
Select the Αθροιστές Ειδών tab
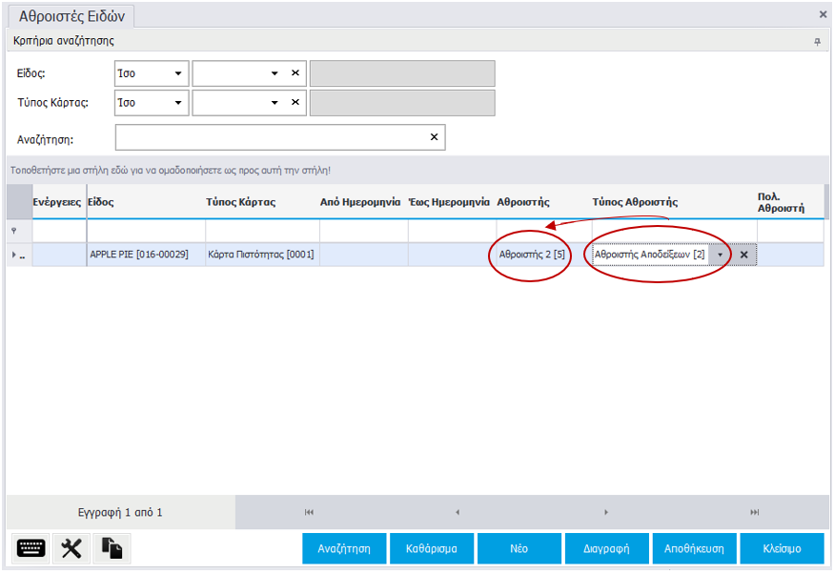coord(72,15)
